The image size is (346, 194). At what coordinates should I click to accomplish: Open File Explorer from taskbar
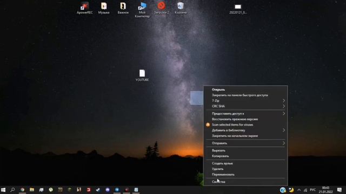pyautogui.click(x=32, y=190)
